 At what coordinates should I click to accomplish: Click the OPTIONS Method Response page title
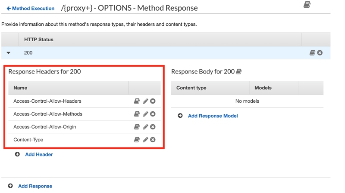point(129,8)
